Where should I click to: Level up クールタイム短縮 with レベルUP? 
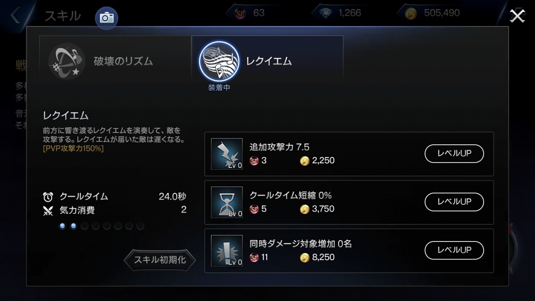click(454, 202)
